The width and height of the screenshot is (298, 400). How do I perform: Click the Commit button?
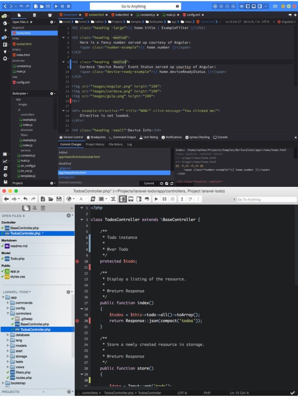[x=149, y=183]
